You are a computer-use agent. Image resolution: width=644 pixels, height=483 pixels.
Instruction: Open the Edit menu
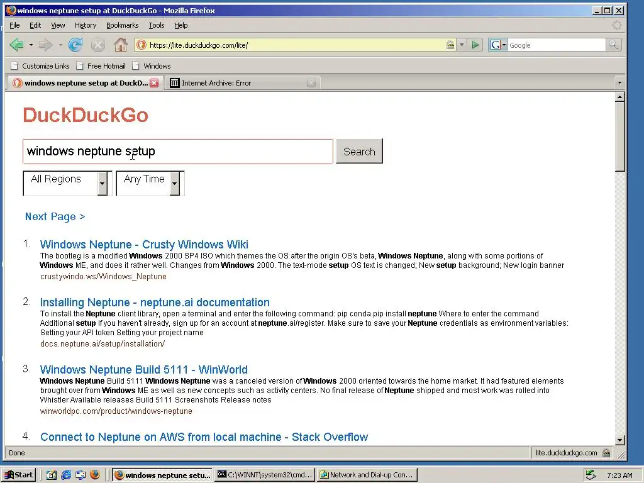click(35, 25)
